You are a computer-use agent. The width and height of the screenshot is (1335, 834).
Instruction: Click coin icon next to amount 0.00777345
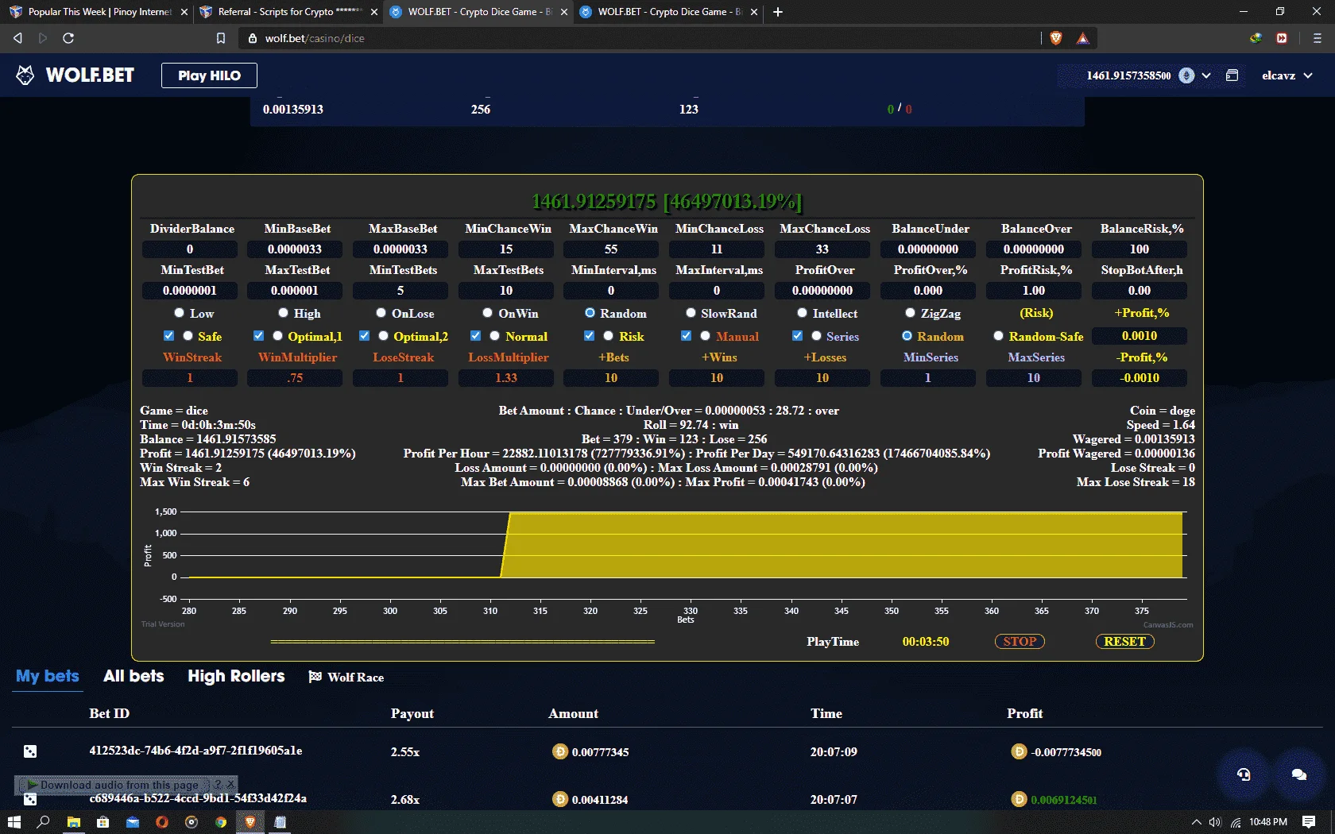559,751
